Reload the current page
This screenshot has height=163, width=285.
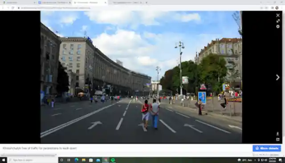coord(13,8)
